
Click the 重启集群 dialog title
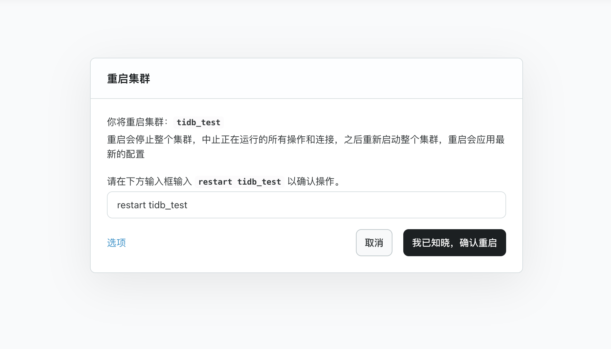129,79
